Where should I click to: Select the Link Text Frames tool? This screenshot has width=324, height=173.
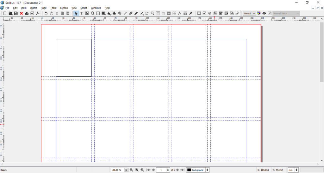169,13
